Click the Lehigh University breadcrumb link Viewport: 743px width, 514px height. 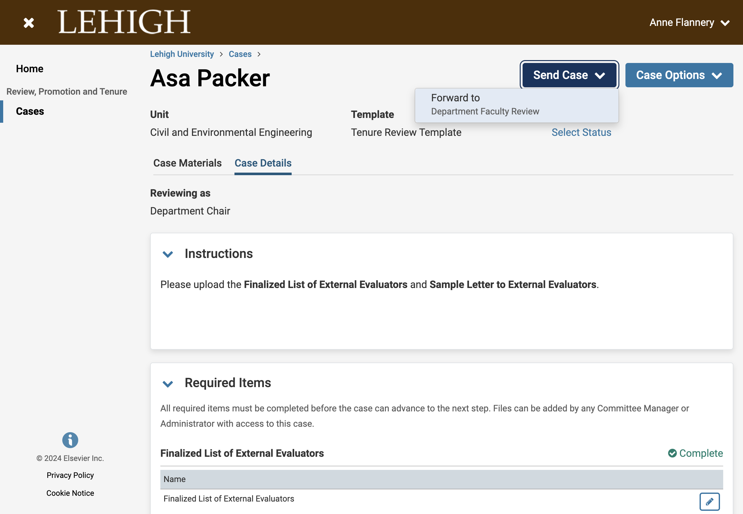point(182,54)
